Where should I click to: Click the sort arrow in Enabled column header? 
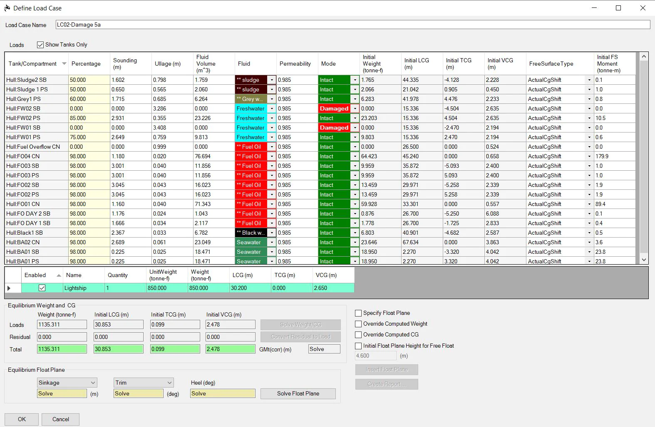pos(59,275)
